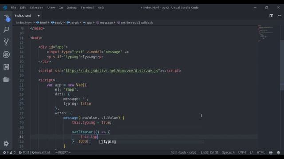Open notifications bell in status bar

tap(278, 152)
